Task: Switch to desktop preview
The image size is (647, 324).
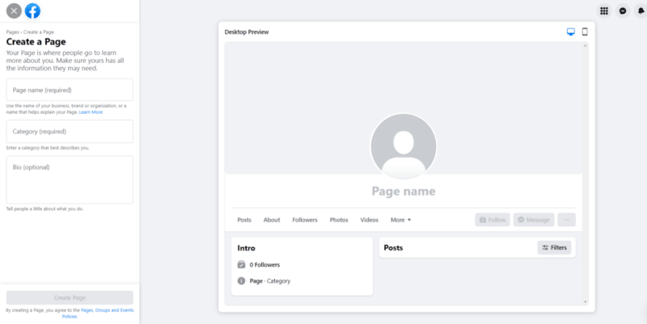Action: [x=571, y=32]
